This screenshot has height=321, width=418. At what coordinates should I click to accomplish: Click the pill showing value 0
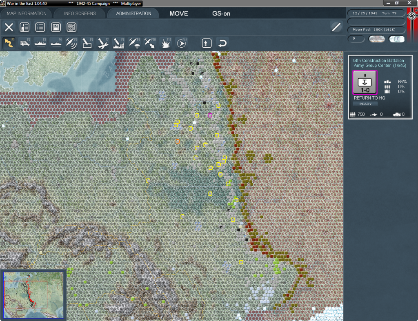tap(356, 39)
